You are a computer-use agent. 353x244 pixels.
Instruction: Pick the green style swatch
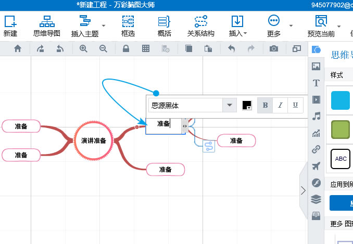click(341, 130)
